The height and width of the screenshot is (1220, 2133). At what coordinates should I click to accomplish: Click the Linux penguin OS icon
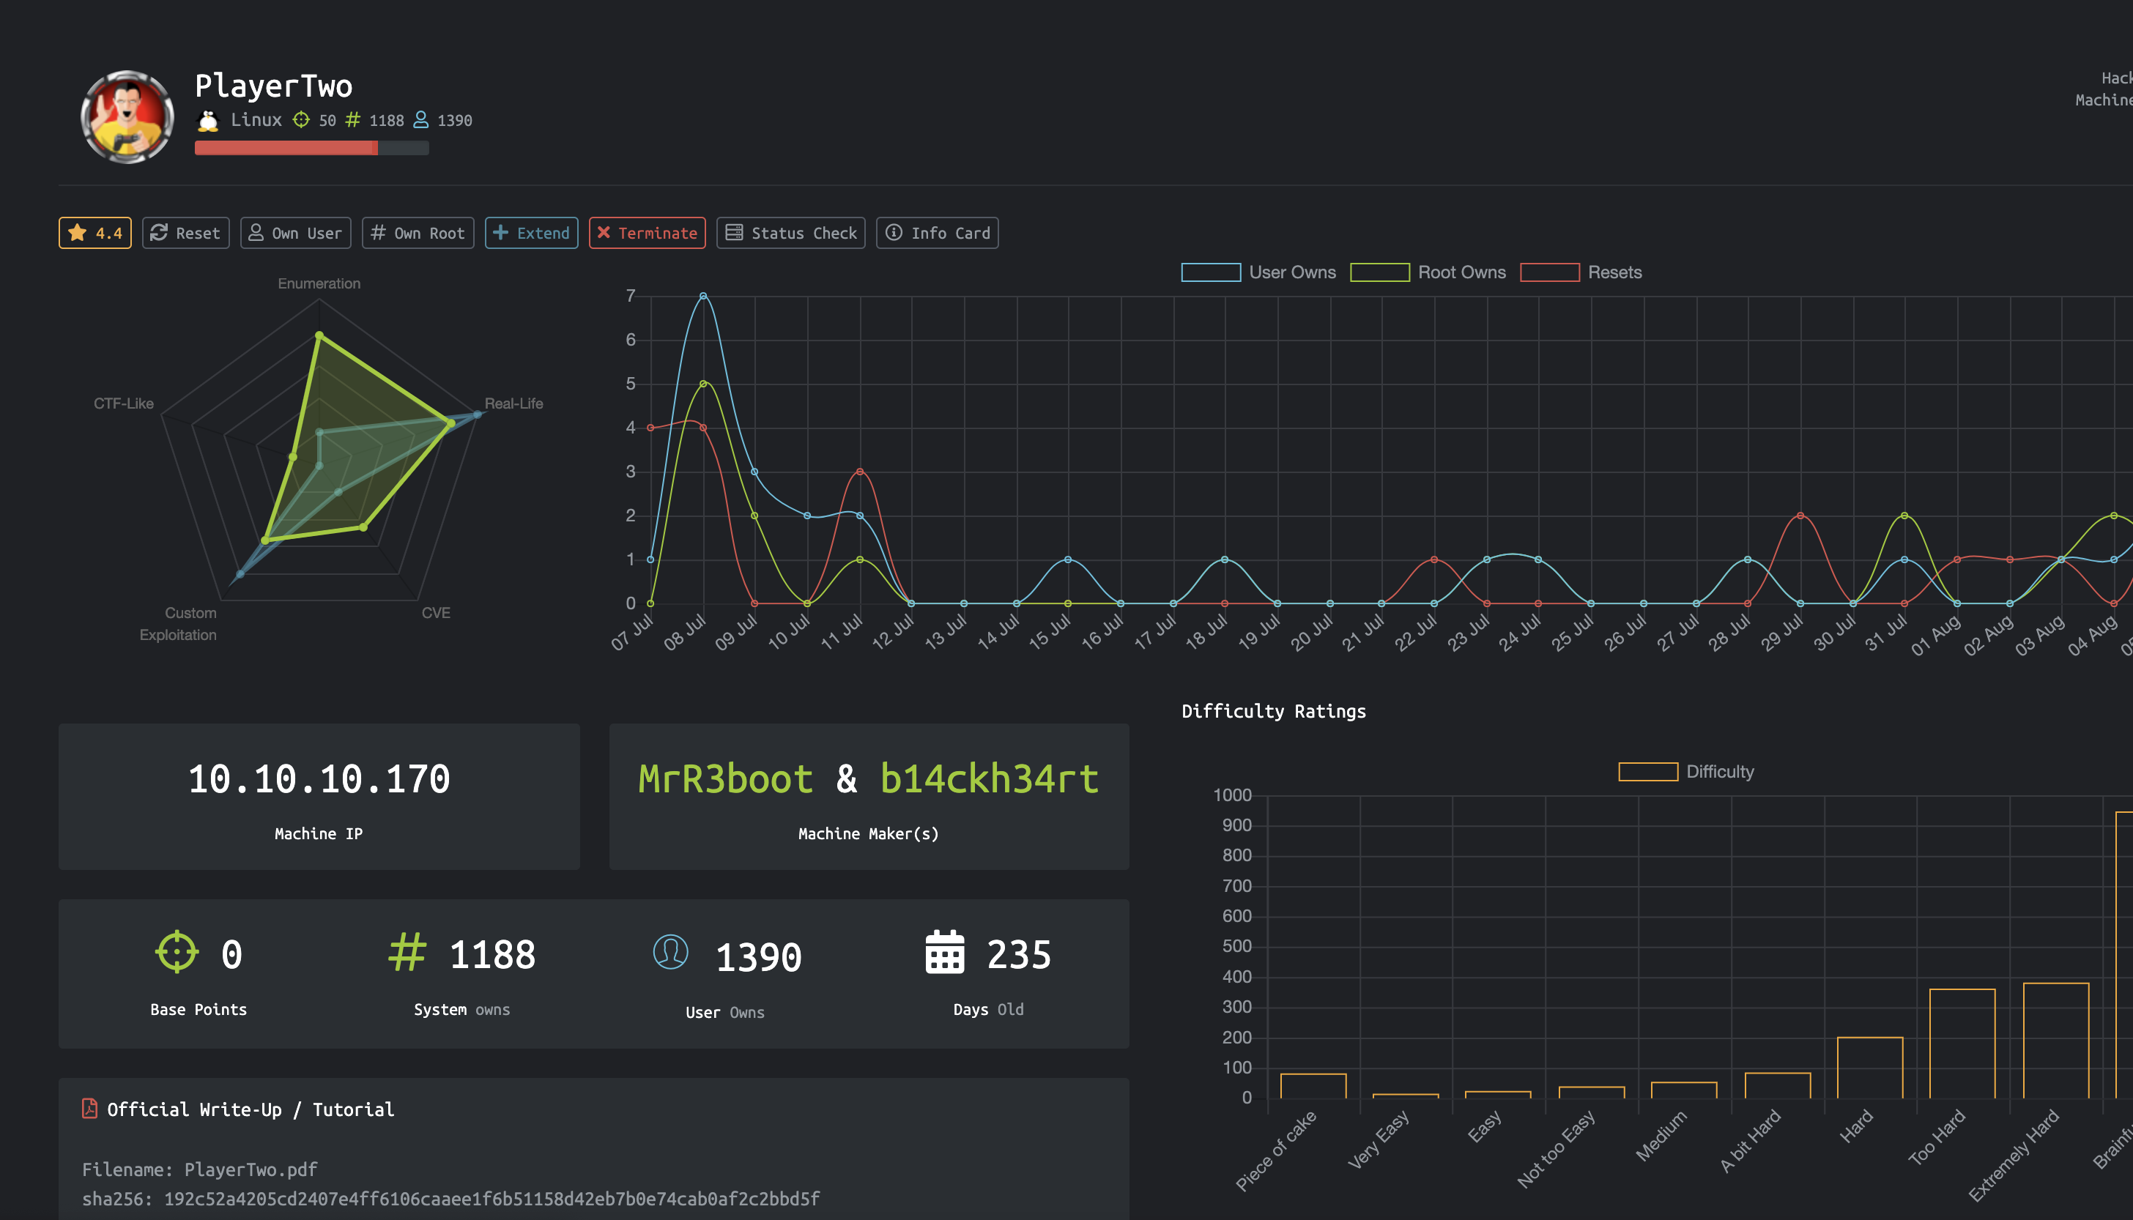click(x=208, y=121)
